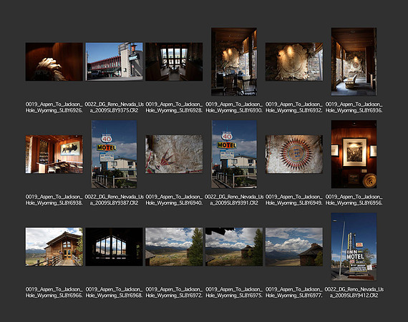Click file name ending 5L8Y6940
Image resolution: width=408 pixels, height=322 pixels.
174,200
